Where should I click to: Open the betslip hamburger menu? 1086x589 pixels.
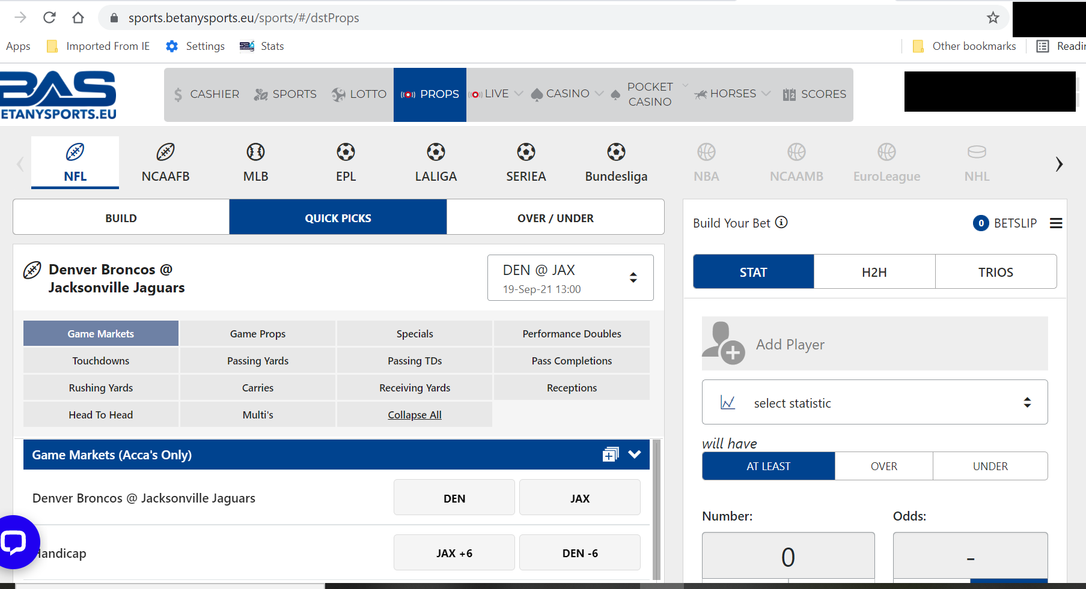point(1056,223)
